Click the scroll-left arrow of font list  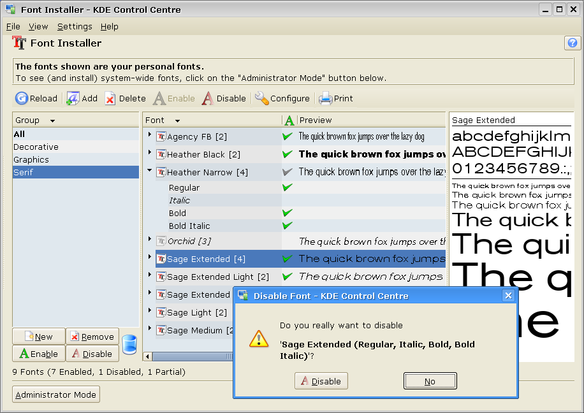(147, 357)
